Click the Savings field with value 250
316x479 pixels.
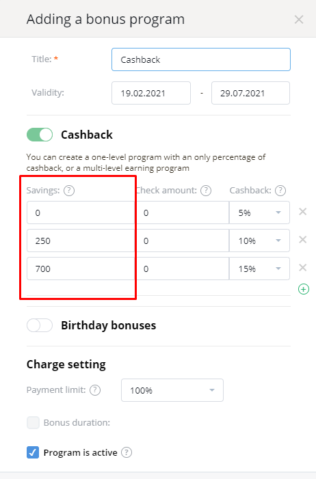point(81,241)
